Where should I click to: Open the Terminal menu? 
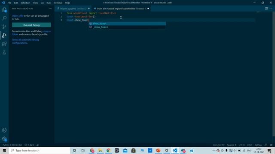(x=58, y=3)
